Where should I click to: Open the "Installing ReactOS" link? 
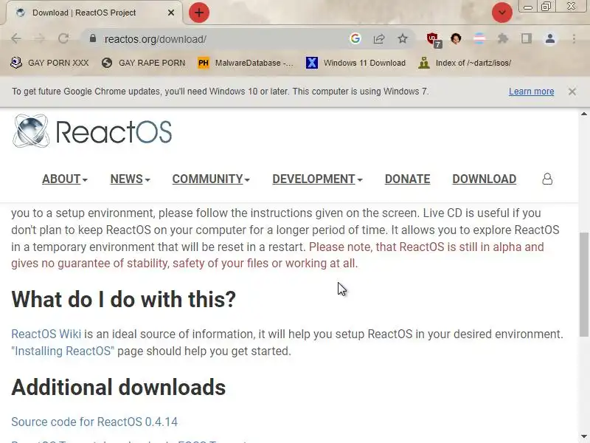click(x=63, y=351)
